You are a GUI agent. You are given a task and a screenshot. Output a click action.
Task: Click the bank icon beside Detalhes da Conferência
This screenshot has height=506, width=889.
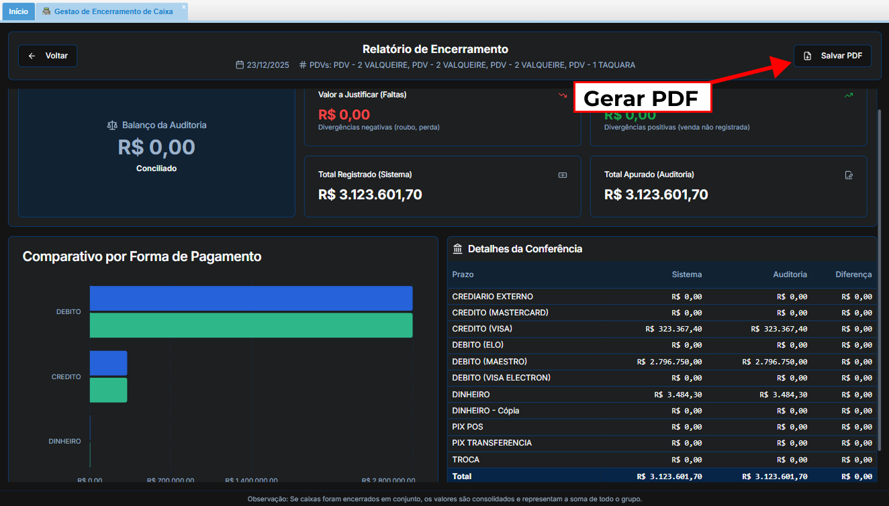tap(458, 249)
